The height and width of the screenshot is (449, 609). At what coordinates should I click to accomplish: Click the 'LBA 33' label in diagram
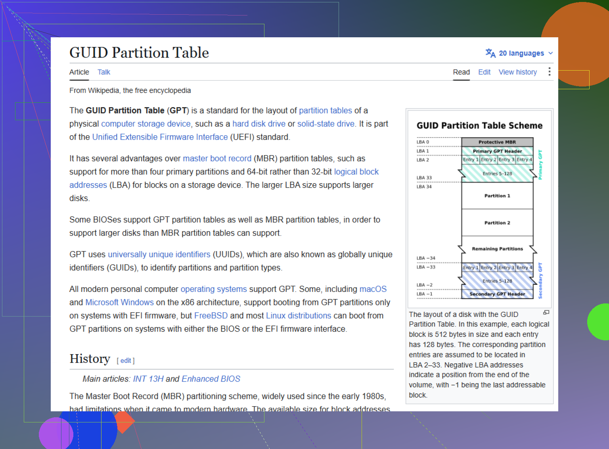[424, 178]
